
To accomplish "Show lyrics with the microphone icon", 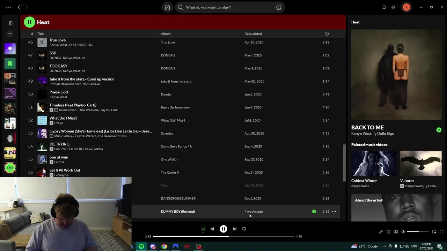I will (381, 232).
